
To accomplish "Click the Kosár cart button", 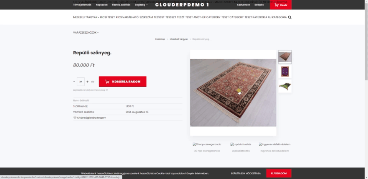I will [281, 5].
